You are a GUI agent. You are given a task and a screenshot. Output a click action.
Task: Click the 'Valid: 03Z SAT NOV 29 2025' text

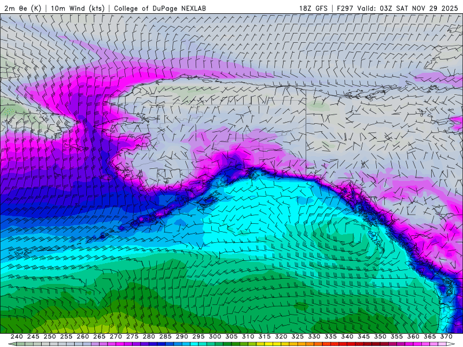408,8
